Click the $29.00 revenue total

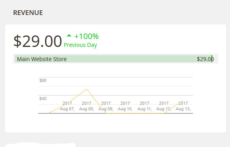37,41
